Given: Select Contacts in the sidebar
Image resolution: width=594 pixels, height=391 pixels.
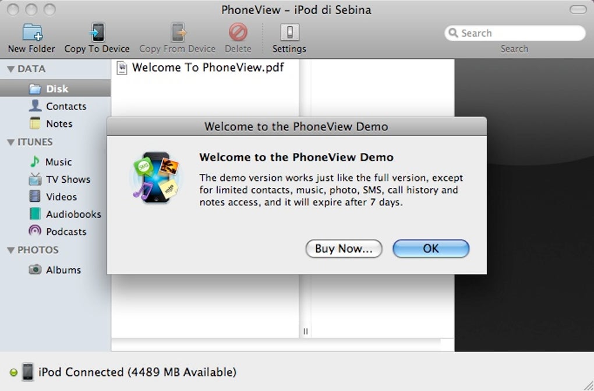Looking at the screenshot, I should pyautogui.click(x=55, y=106).
